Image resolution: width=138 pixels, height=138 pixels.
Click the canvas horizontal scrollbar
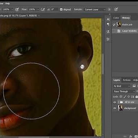click(34, 137)
